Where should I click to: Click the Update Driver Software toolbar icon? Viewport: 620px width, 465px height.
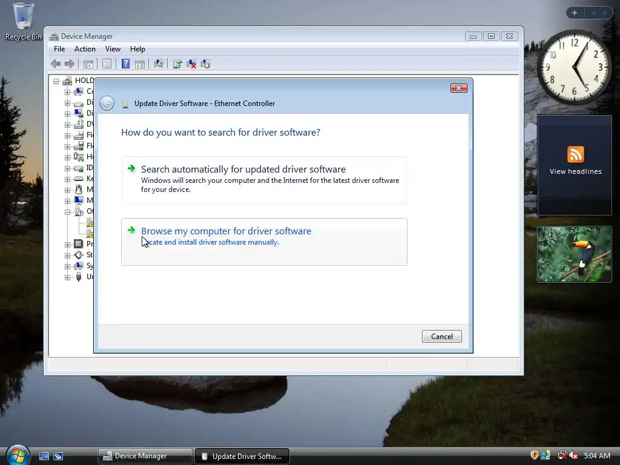(177, 64)
